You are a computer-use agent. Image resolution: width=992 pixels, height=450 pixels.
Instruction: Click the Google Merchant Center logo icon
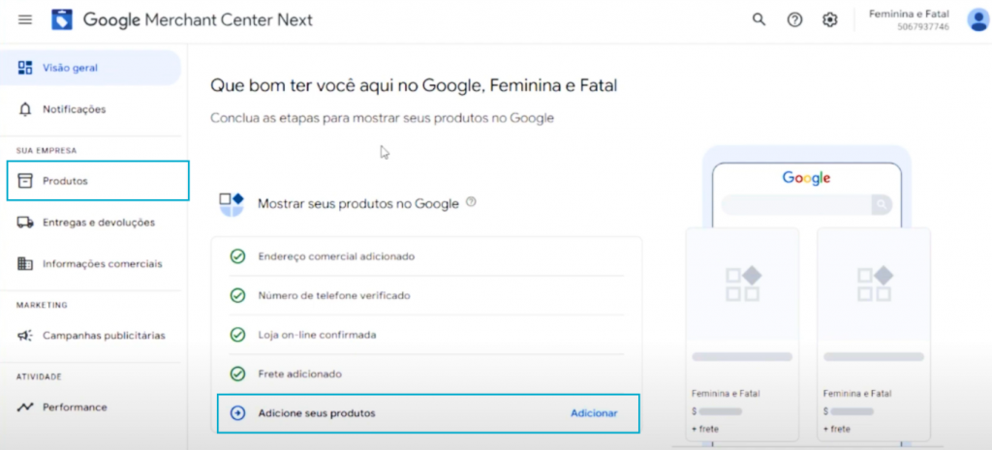click(62, 19)
